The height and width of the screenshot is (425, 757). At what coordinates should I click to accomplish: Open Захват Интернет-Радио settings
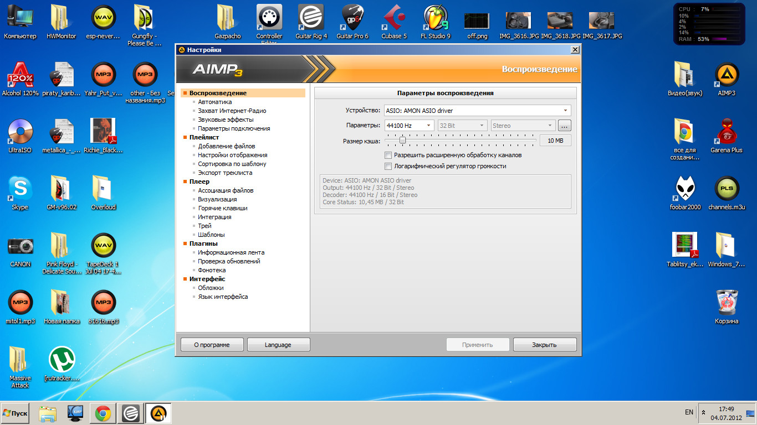pos(232,111)
